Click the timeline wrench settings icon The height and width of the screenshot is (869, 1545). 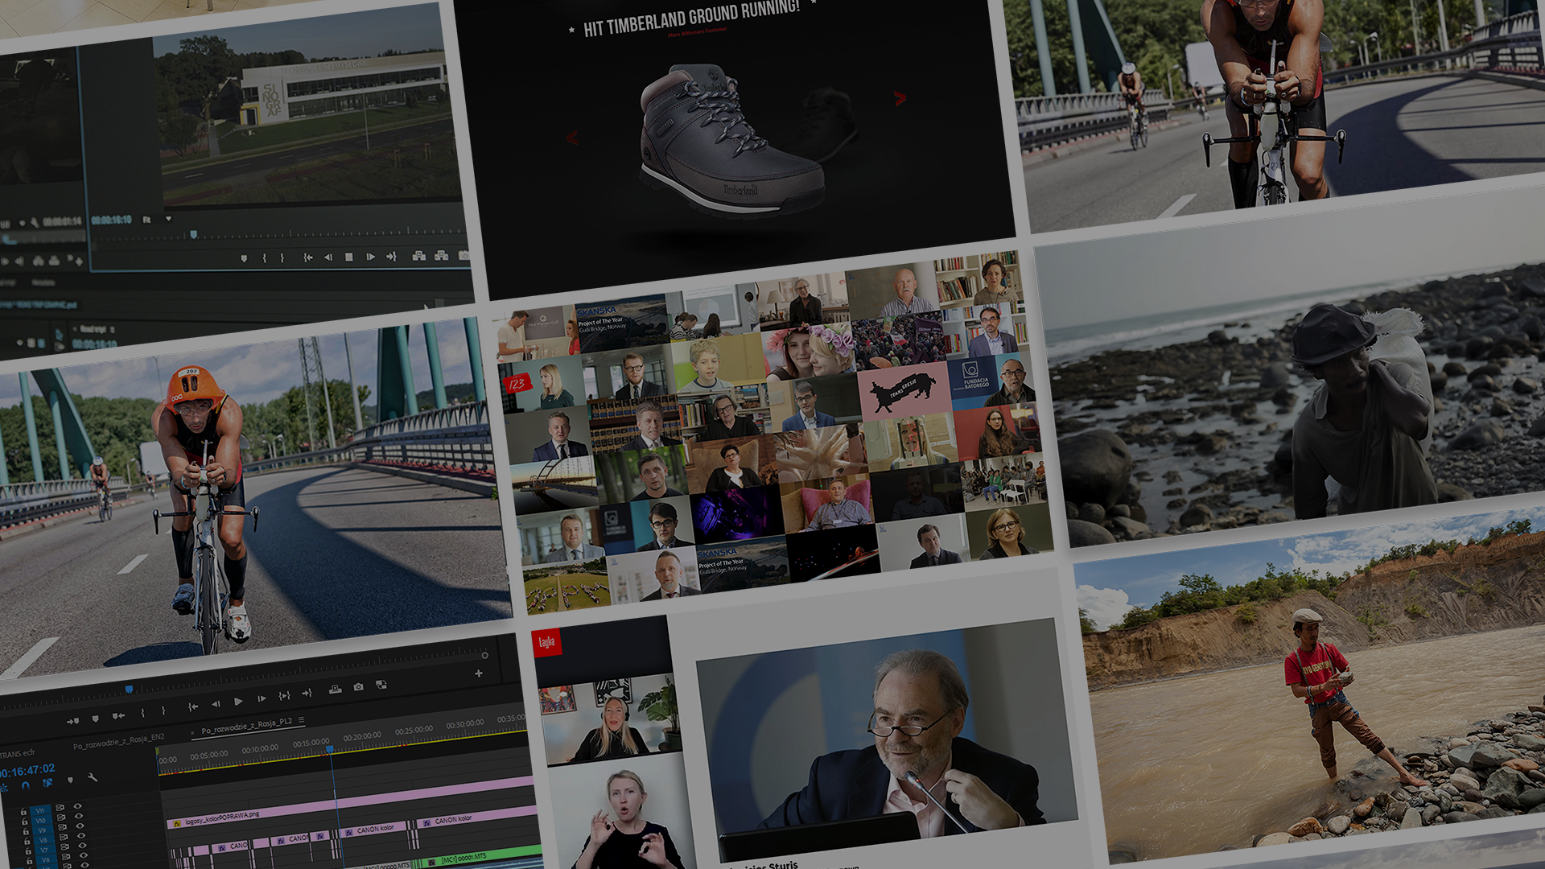click(93, 777)
